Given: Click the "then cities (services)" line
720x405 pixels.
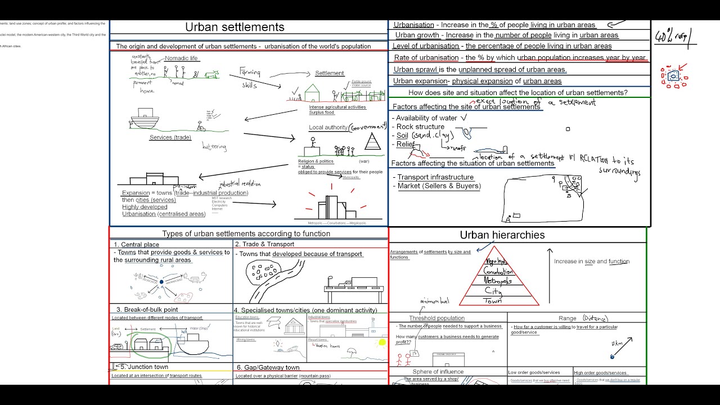Looking at the screenshot, I should 149,200.
